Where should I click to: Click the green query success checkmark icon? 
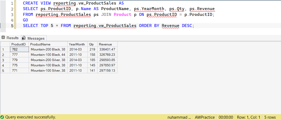2,117
